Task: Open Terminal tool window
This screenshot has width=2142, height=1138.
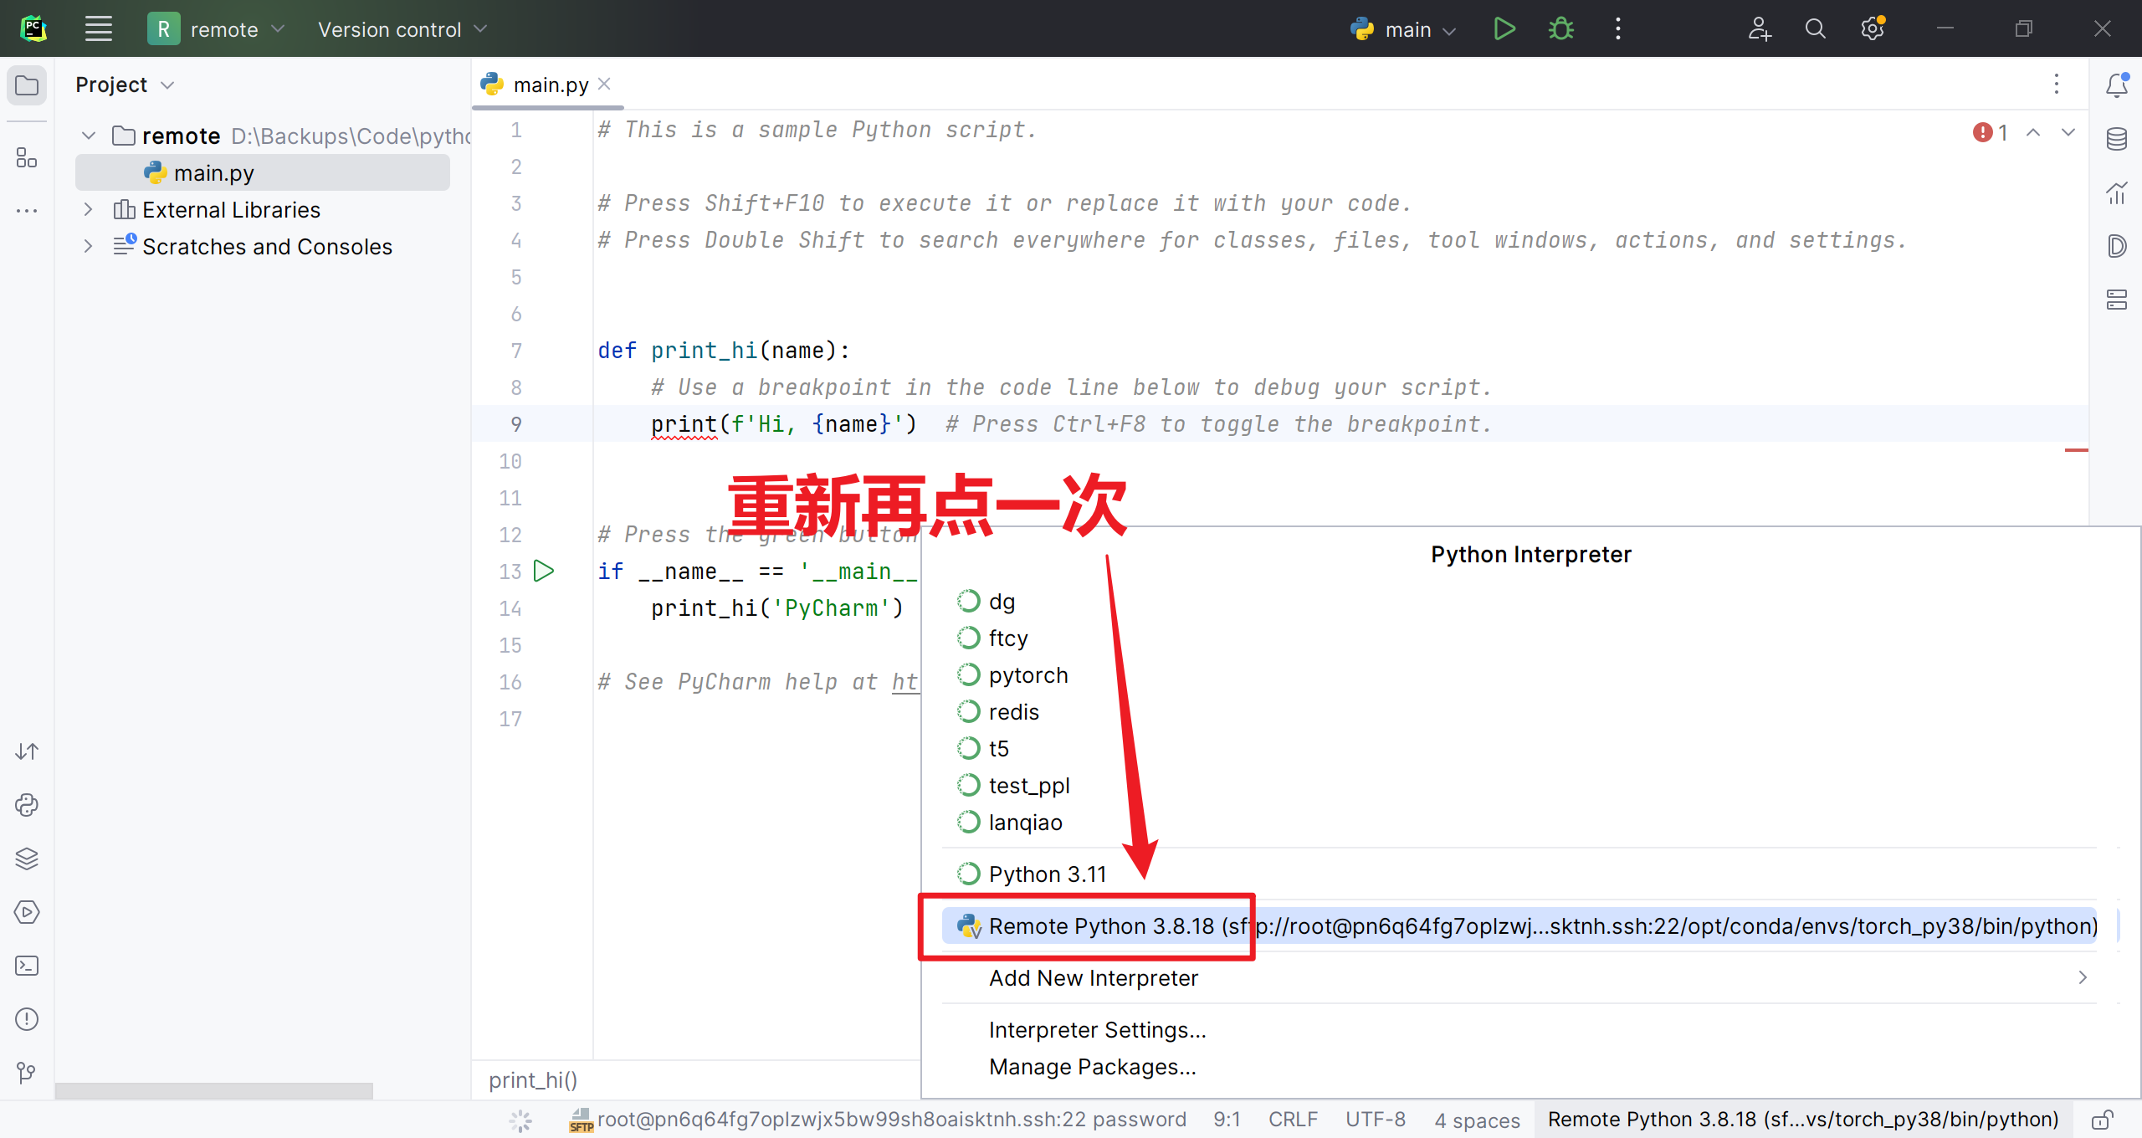Action: pos(27,966)
